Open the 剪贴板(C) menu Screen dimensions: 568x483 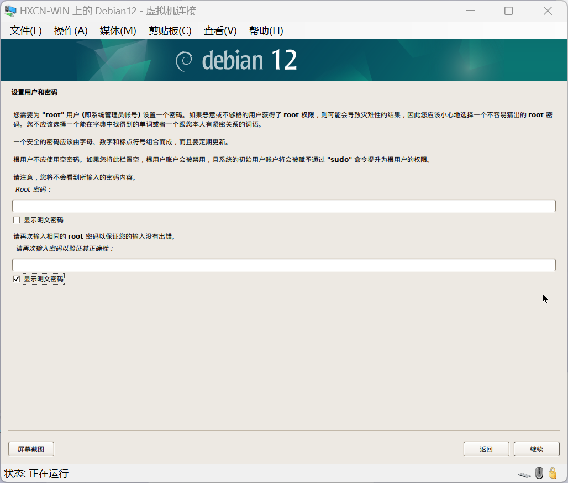pos(170,31)
